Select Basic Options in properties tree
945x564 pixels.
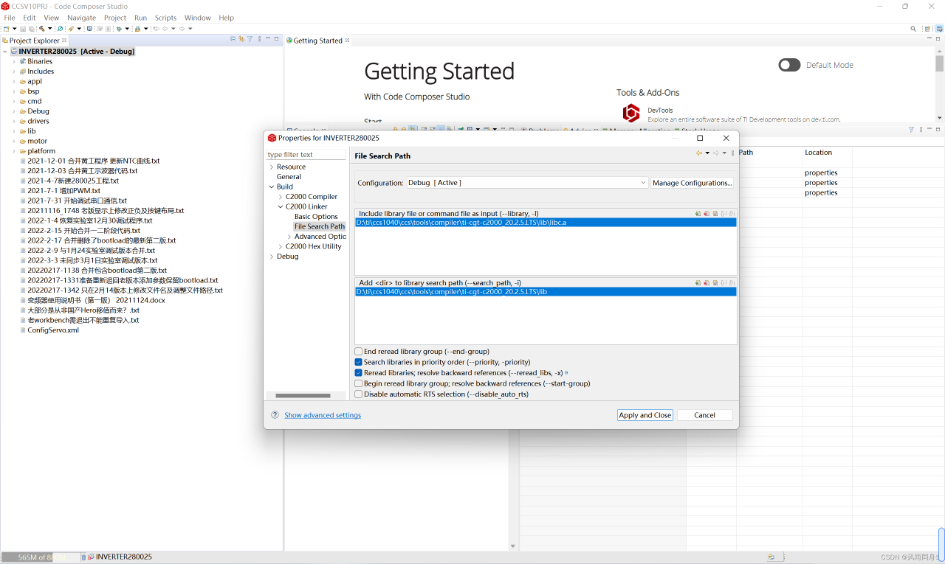316,217
